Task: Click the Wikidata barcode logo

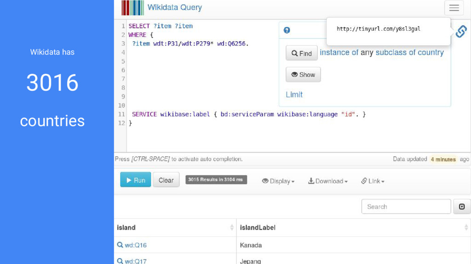Action: pyautogui.click(x=132, y=7)
